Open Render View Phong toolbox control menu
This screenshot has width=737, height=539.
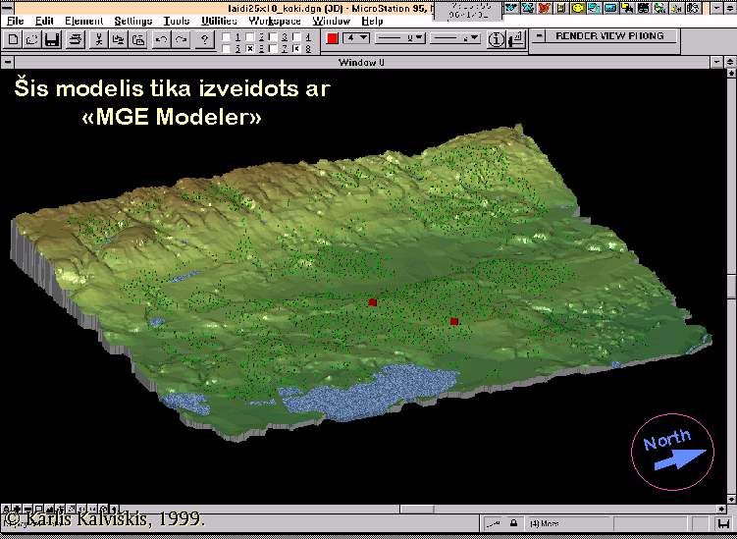[x=539, y=35]
